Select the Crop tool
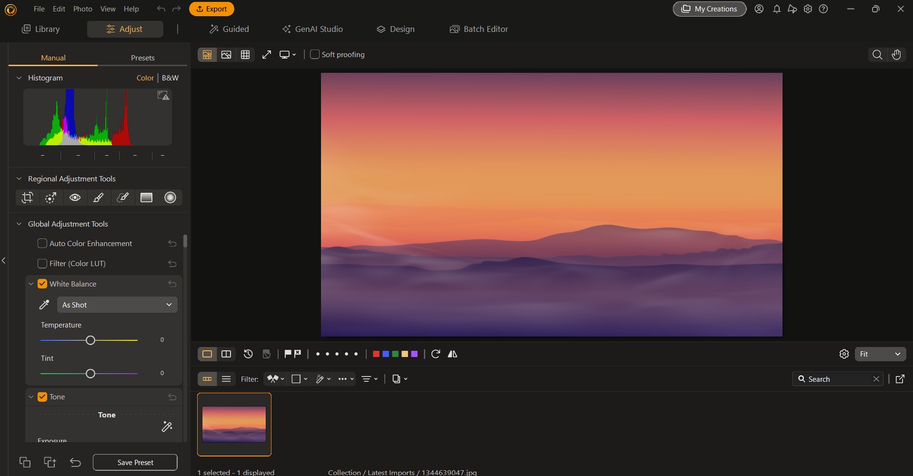 pyautogui.click(x=27, y=198)
